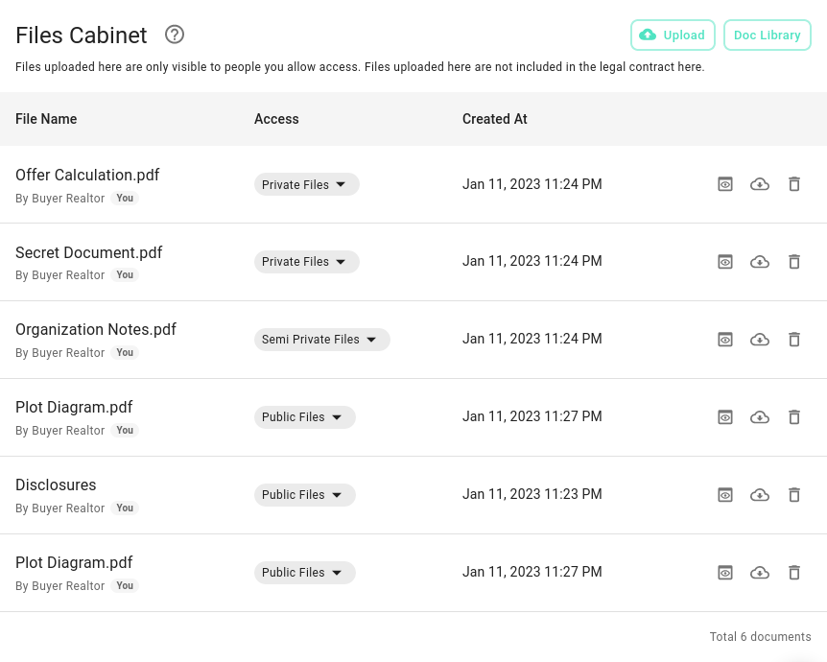
Task: Open the help question mark icon
Action: tap(175, 35)
